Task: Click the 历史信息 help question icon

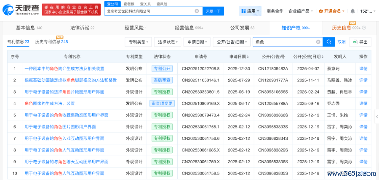Action: click(364, 28)
